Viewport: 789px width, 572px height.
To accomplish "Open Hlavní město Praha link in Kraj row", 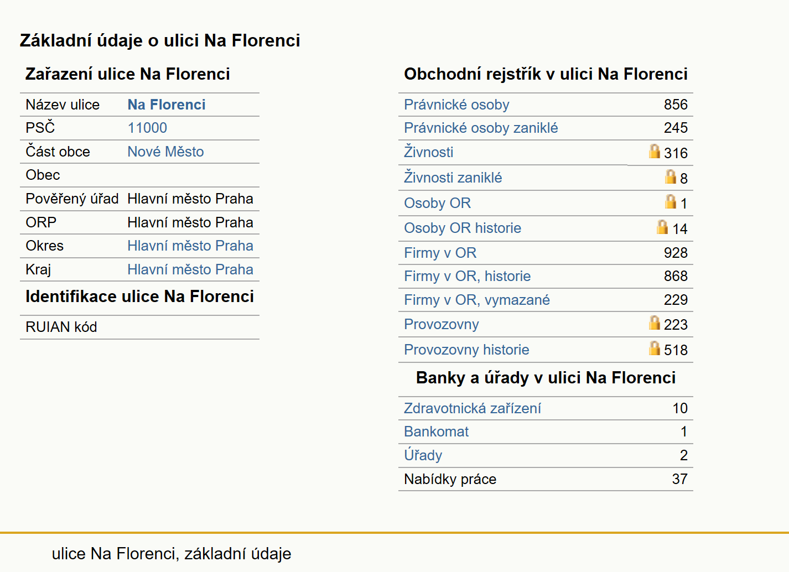I will tap(190, 269).
